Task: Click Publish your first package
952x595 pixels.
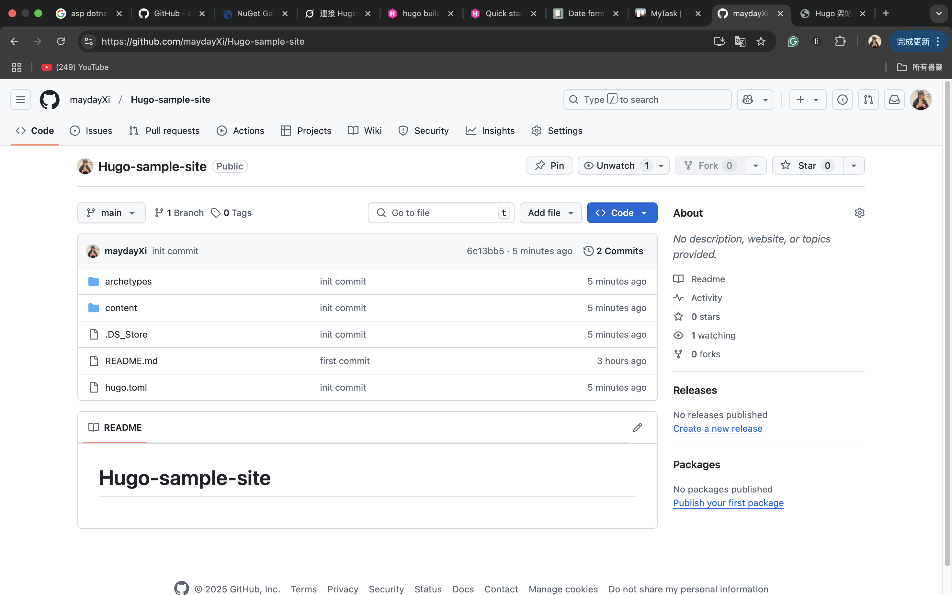Action: (728, 503)
